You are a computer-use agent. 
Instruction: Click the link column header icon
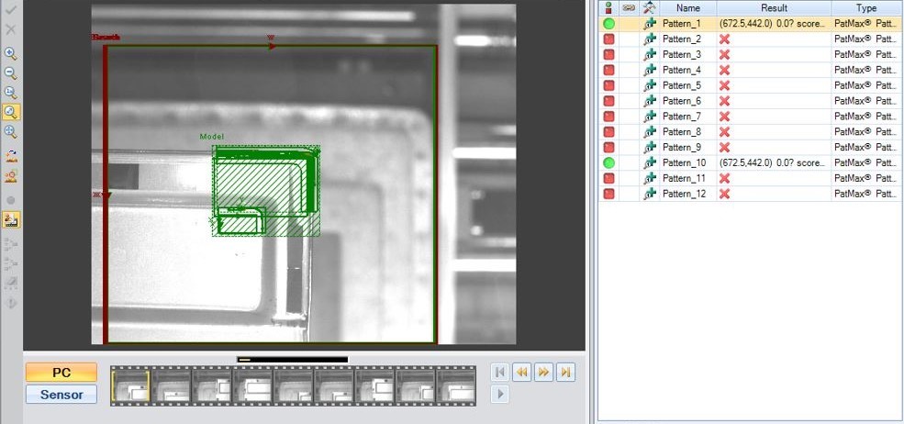tap(629, 7)
